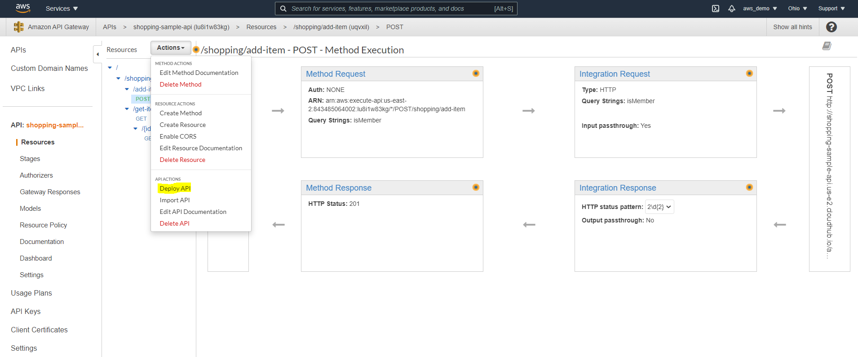The width and height of the screenshot is (858, 357).
Task: Click shopping-sample-api breadcrumb link
Action: (x=181, y=27)
